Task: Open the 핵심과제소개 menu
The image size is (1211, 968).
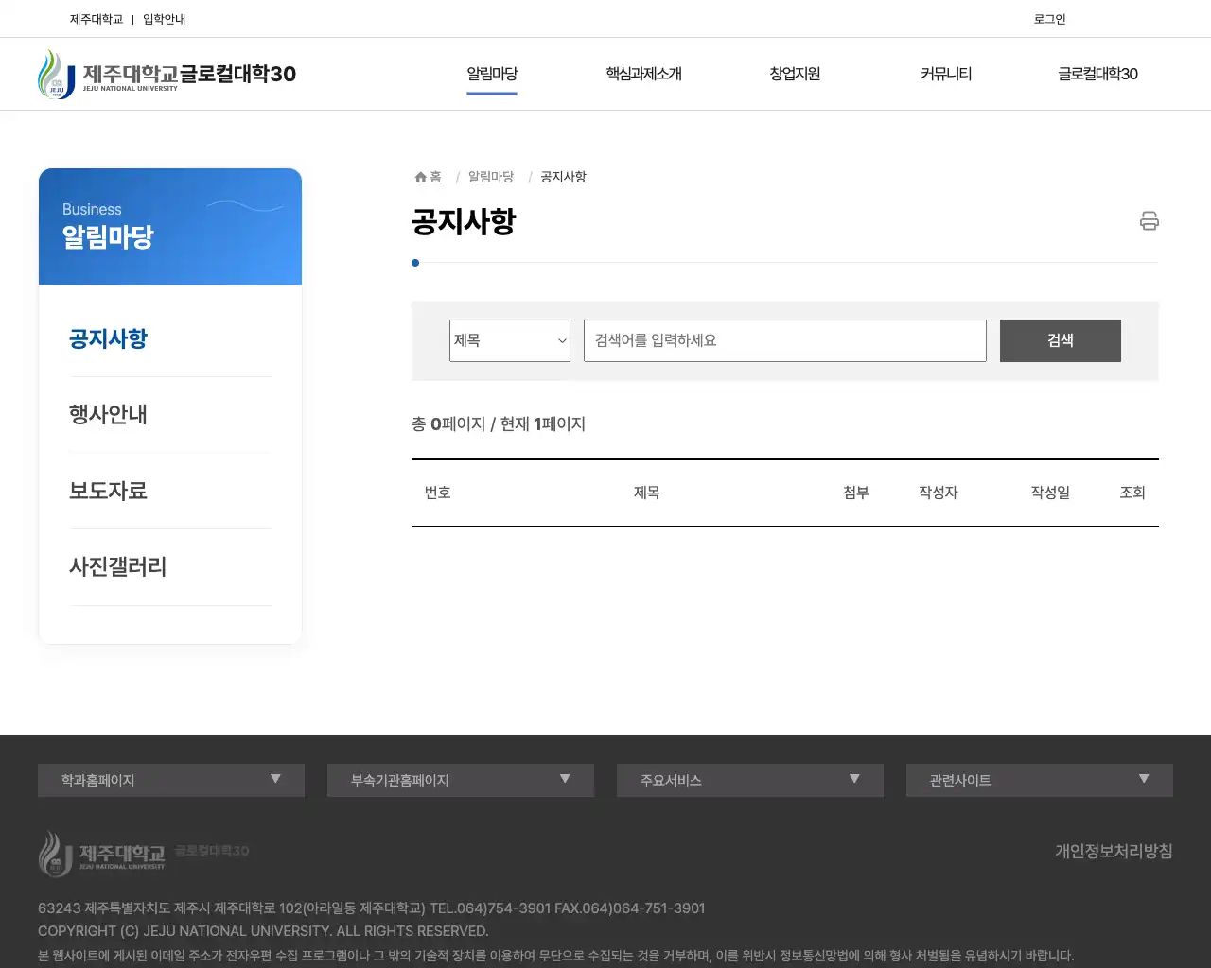Action: tap(644, 74)
